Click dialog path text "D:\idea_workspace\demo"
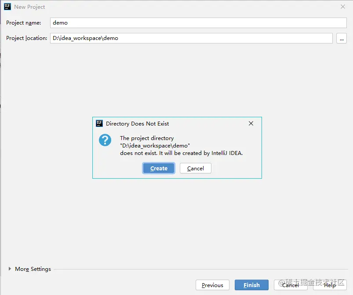 [155, 146]
